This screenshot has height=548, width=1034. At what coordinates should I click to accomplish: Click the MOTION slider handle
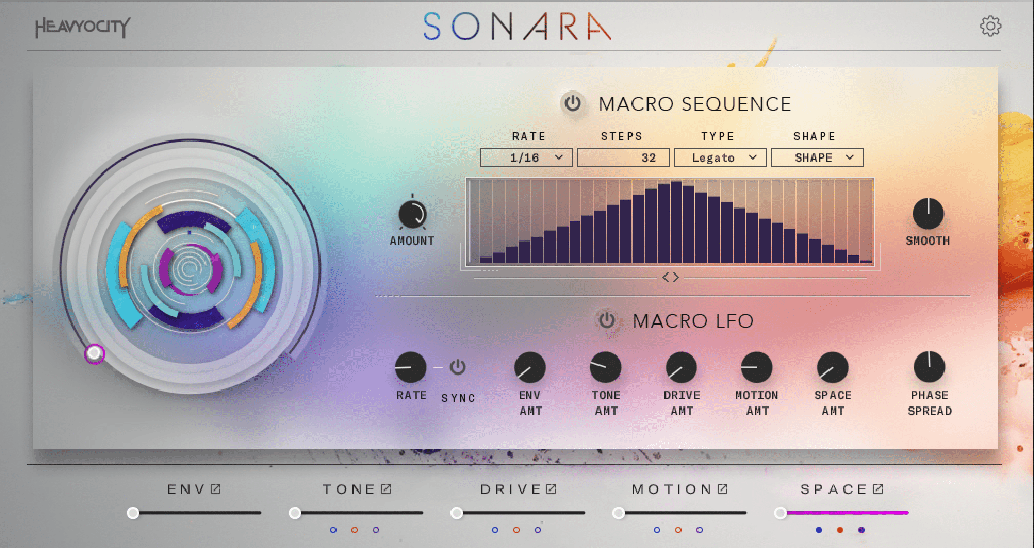619,513
